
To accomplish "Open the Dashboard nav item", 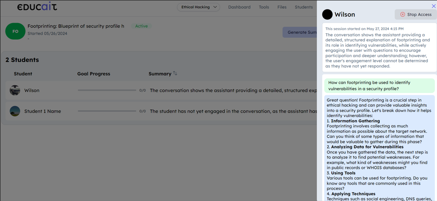I will point(239,7).
